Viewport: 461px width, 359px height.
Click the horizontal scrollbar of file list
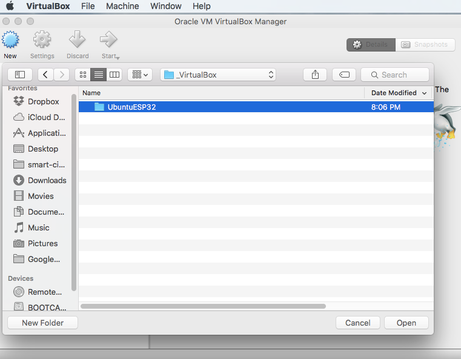click(203, 306)
